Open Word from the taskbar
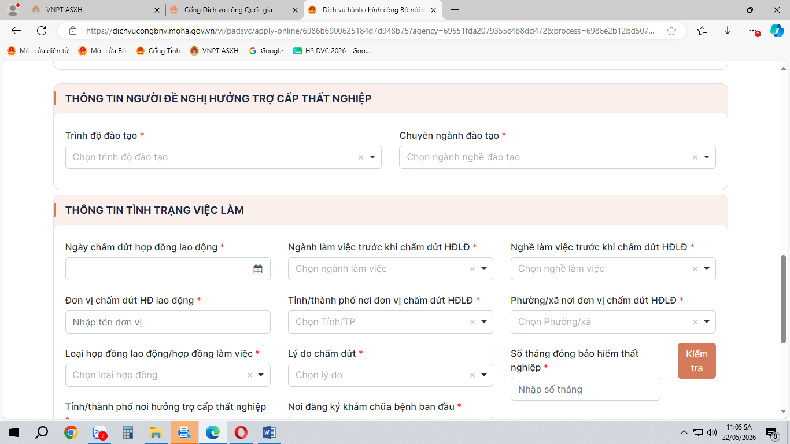 (270, 432)
